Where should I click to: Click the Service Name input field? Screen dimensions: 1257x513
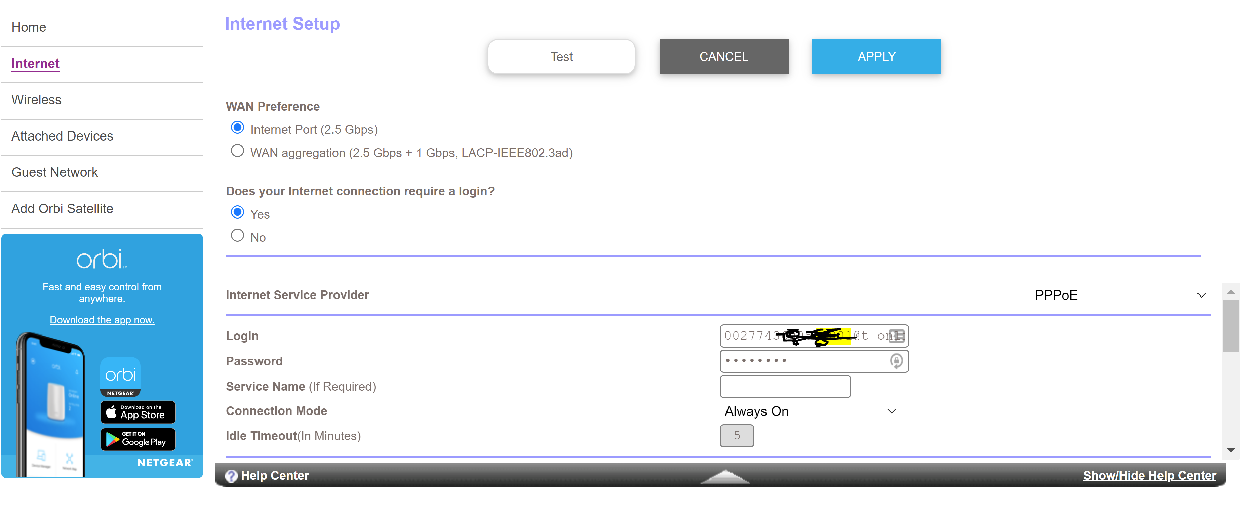coord(785,386)
